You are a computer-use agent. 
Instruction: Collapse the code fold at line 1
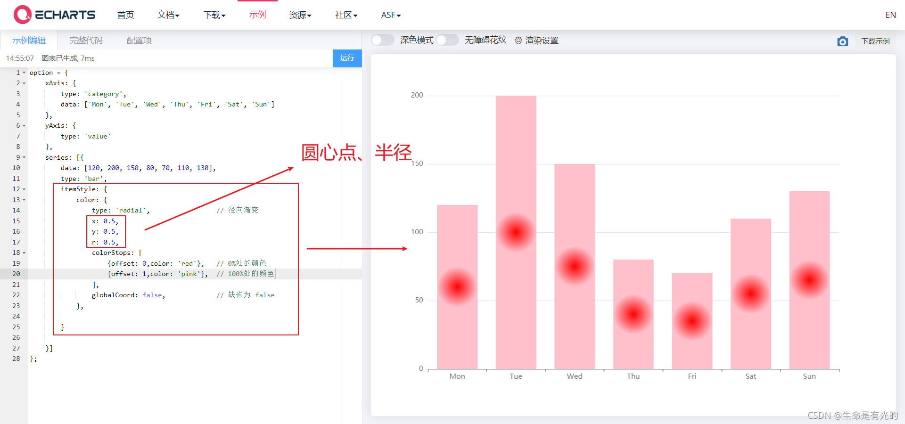(x=24, y=73)
